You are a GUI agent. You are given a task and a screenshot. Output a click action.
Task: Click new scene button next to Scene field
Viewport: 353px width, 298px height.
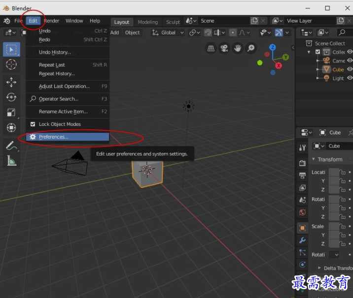coord(254,21)
